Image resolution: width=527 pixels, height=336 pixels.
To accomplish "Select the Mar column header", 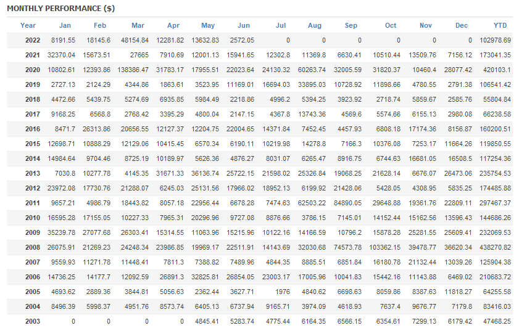I will (138, 25).
